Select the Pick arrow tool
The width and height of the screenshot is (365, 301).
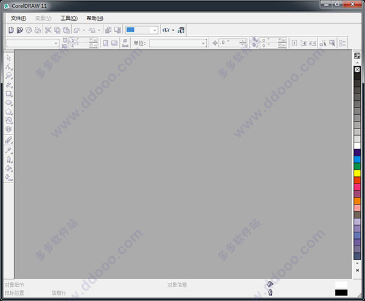[x=9, y=58]
